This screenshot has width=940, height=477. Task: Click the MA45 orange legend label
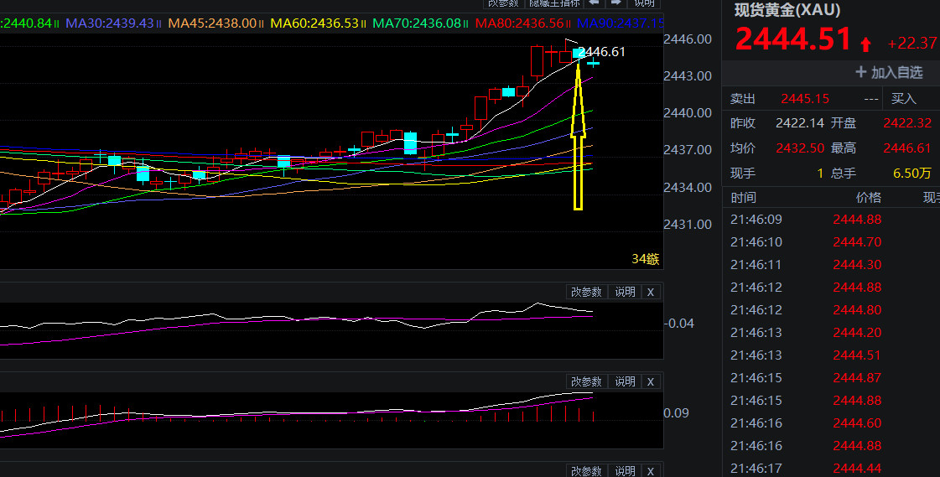(x=212, y=23)
